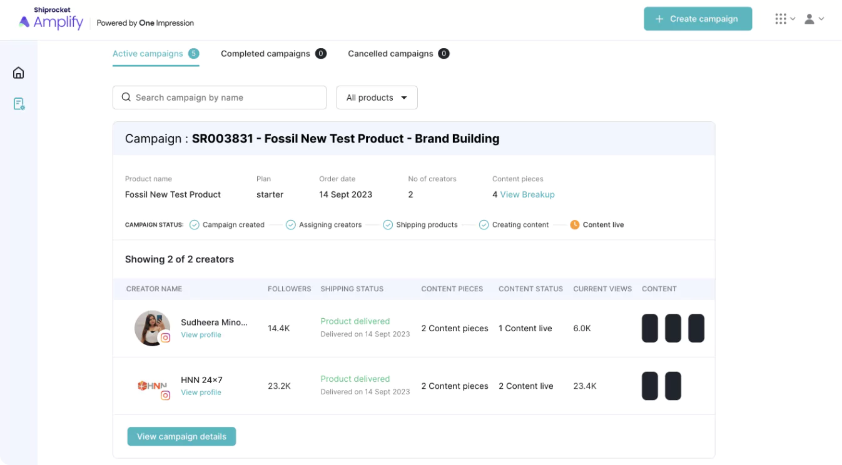The height and width of the screenshot is (465, 842).
Task: Click the SHIPPING STATUS column header
Action: (352, 289)
